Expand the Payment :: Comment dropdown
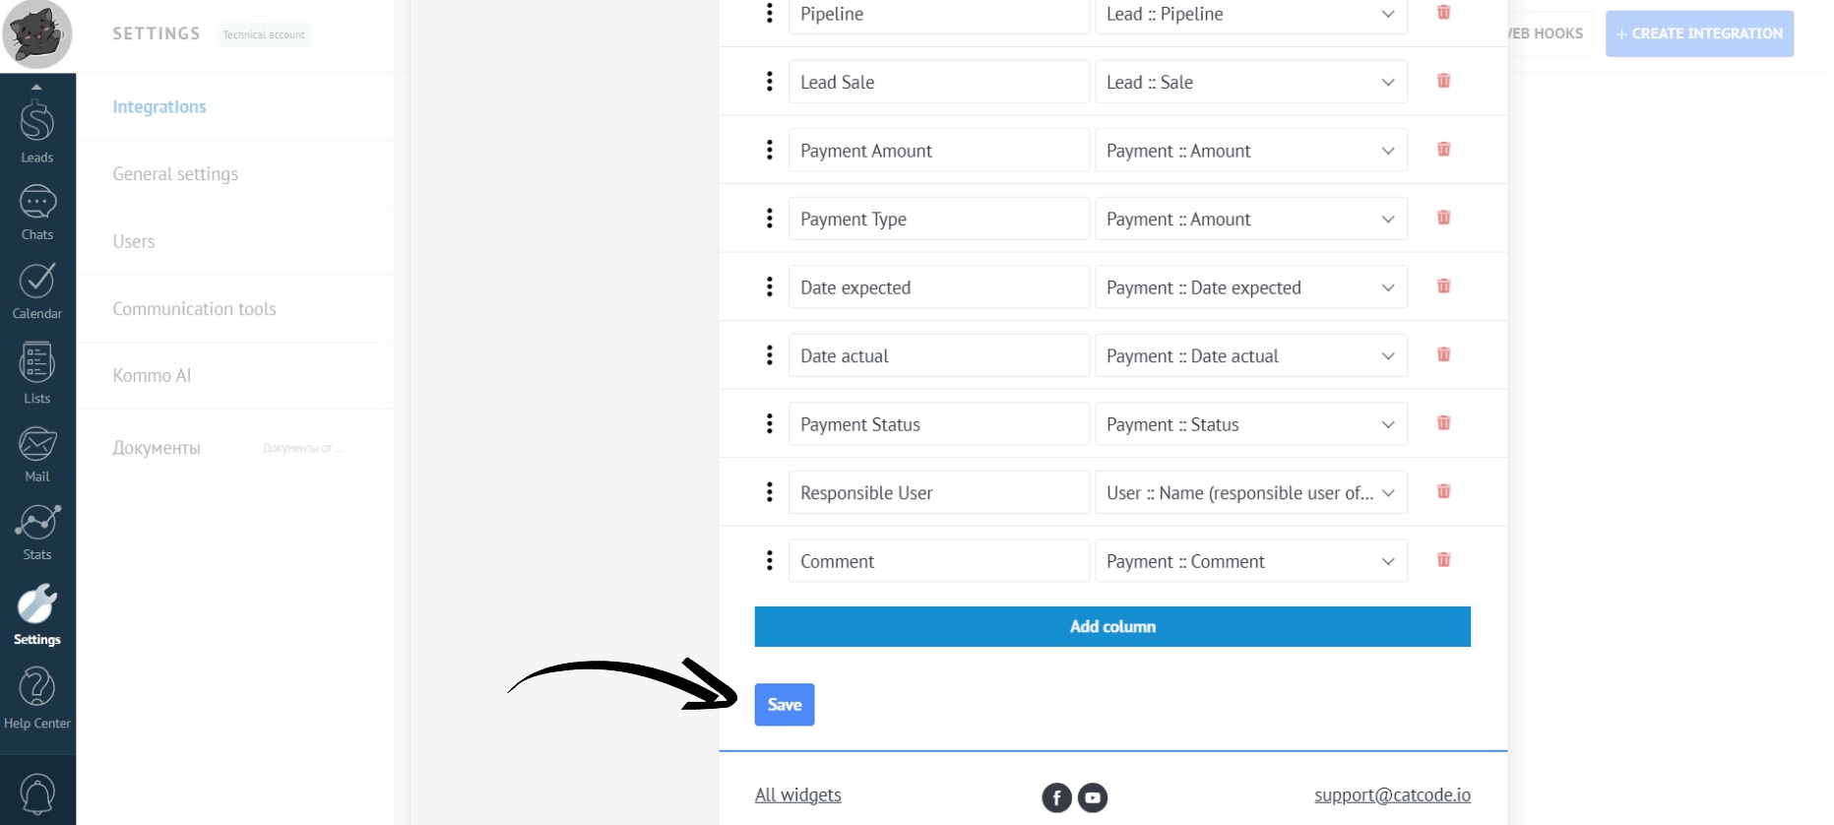1834x825 pixels. tap(1250, 561)
